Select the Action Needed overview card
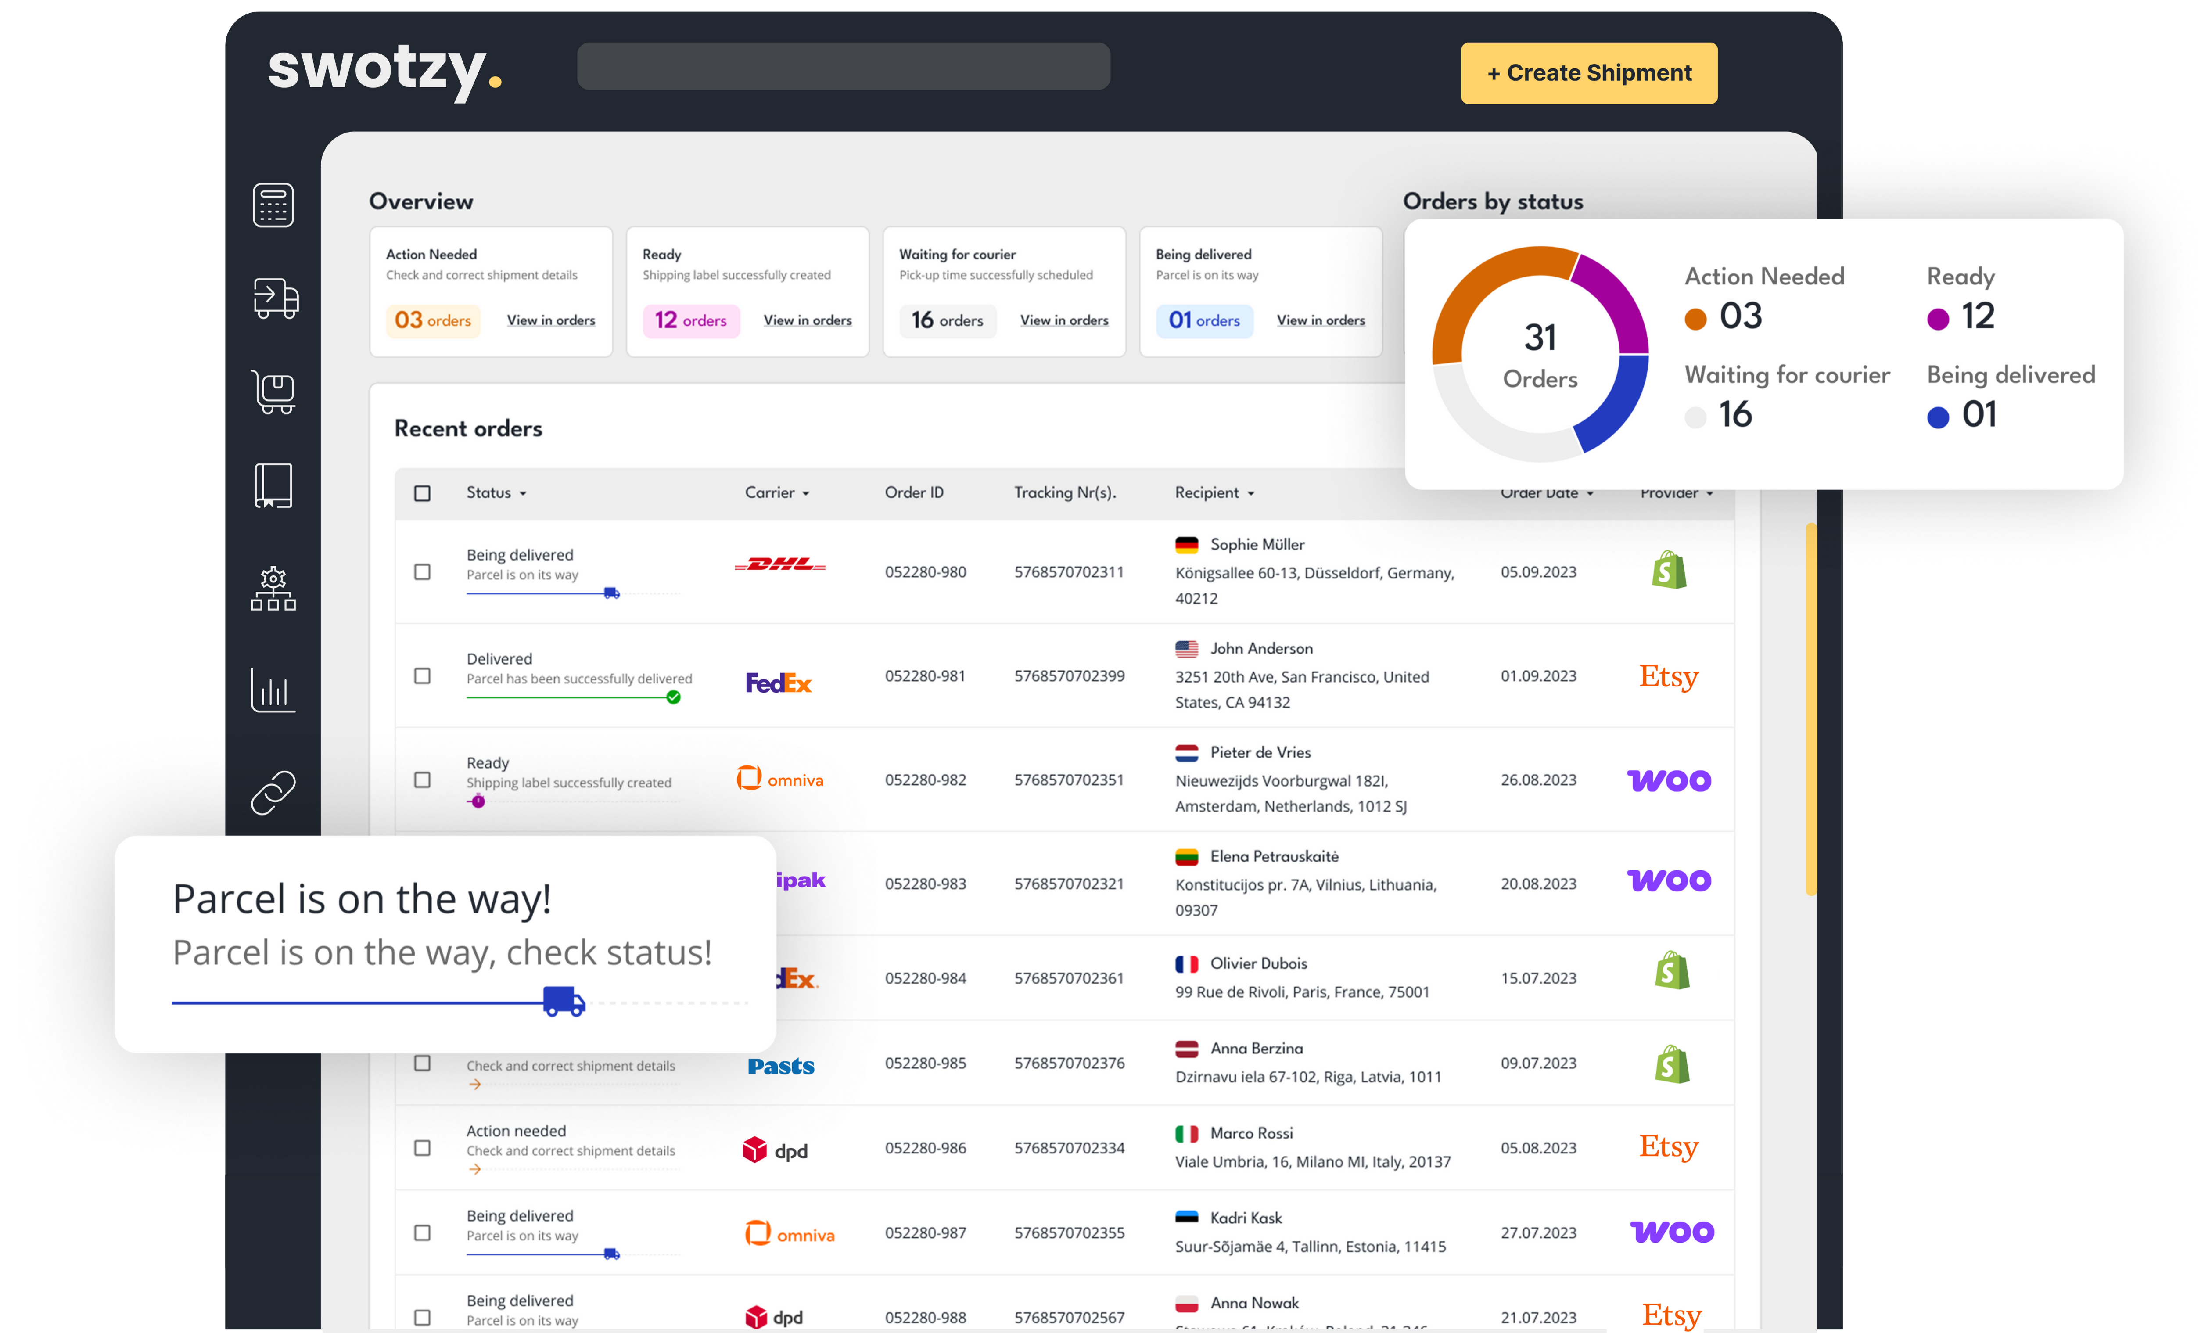Viewport: 2212px width, 1333px height. 490,292
